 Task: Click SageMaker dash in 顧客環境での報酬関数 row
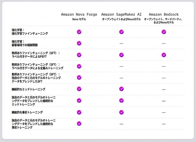click(121, 44)
